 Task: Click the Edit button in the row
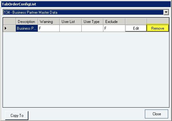point(136,28)
